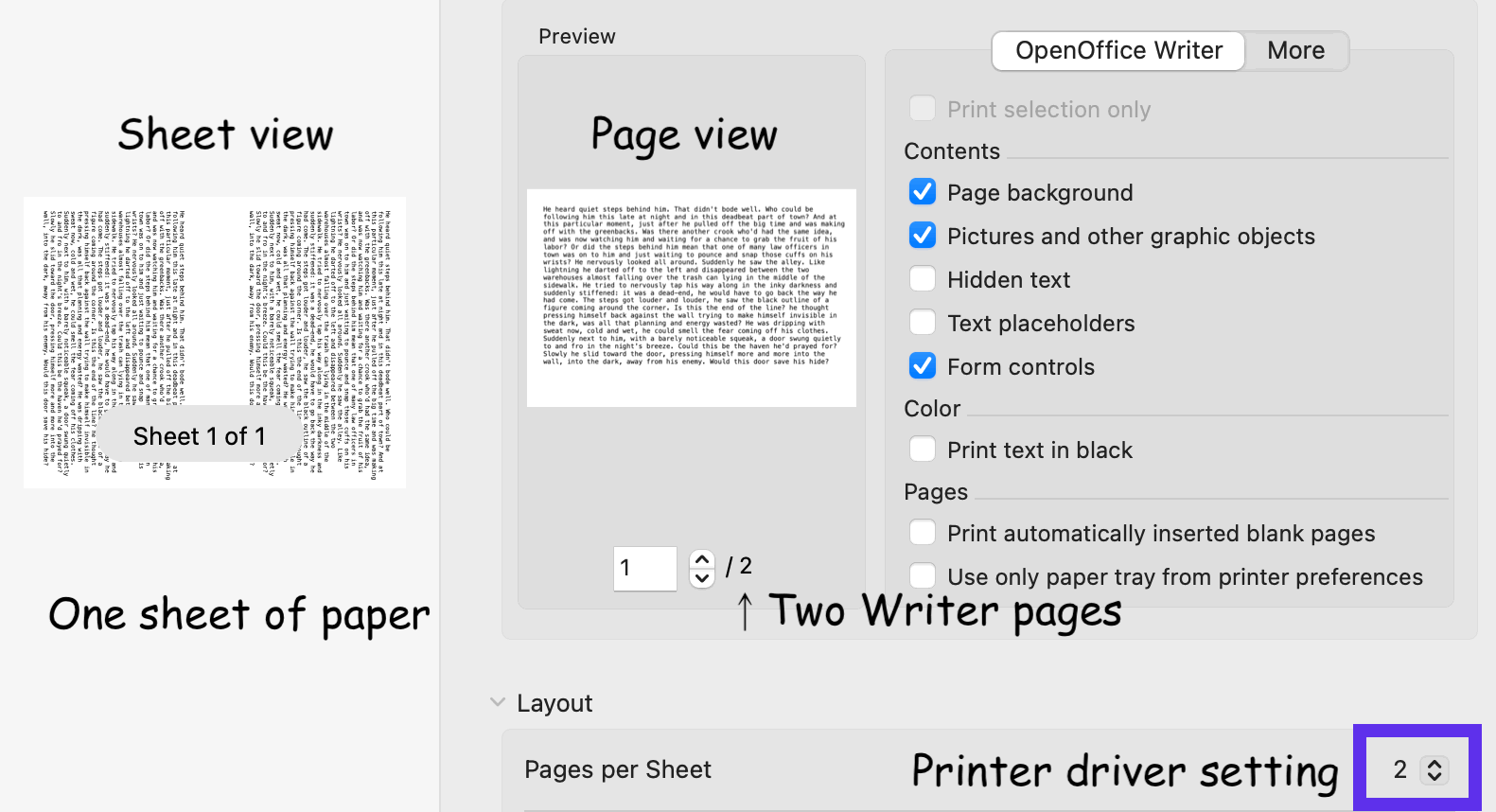1496x812 pixels.
Task: Check Print automatically inserted blank pages
Action: tap(923, 533)
